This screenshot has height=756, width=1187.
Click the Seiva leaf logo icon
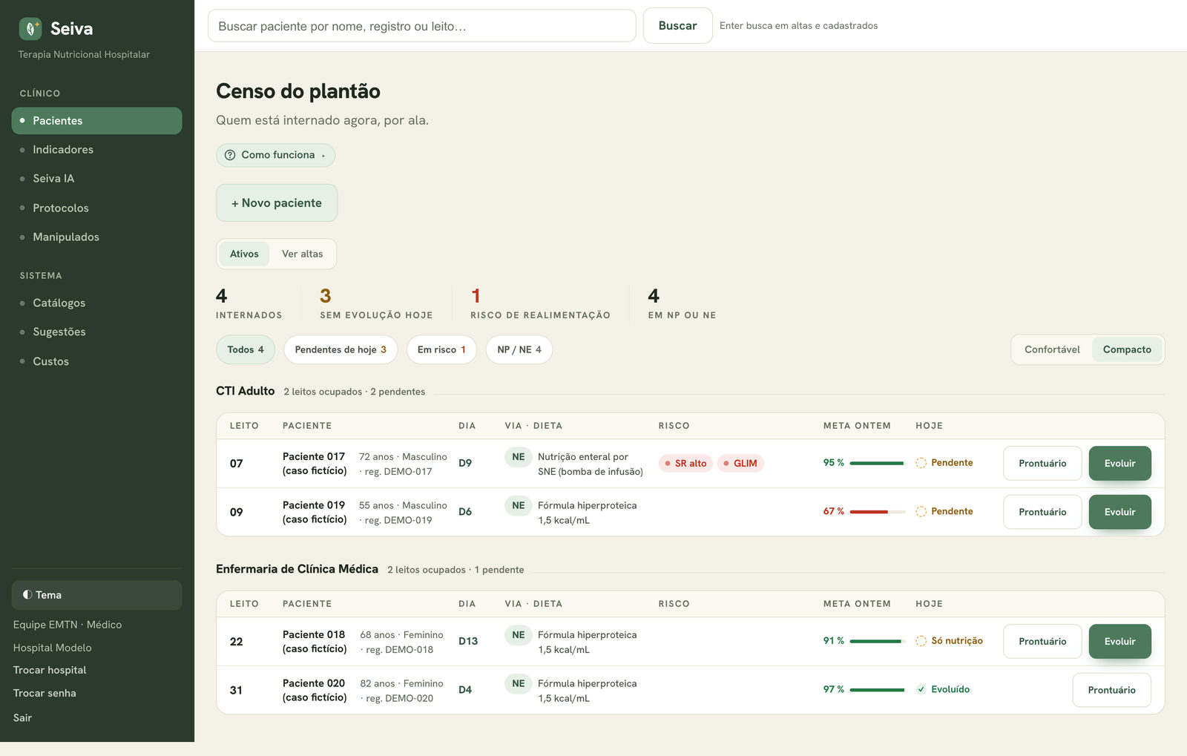pos(30,29)
